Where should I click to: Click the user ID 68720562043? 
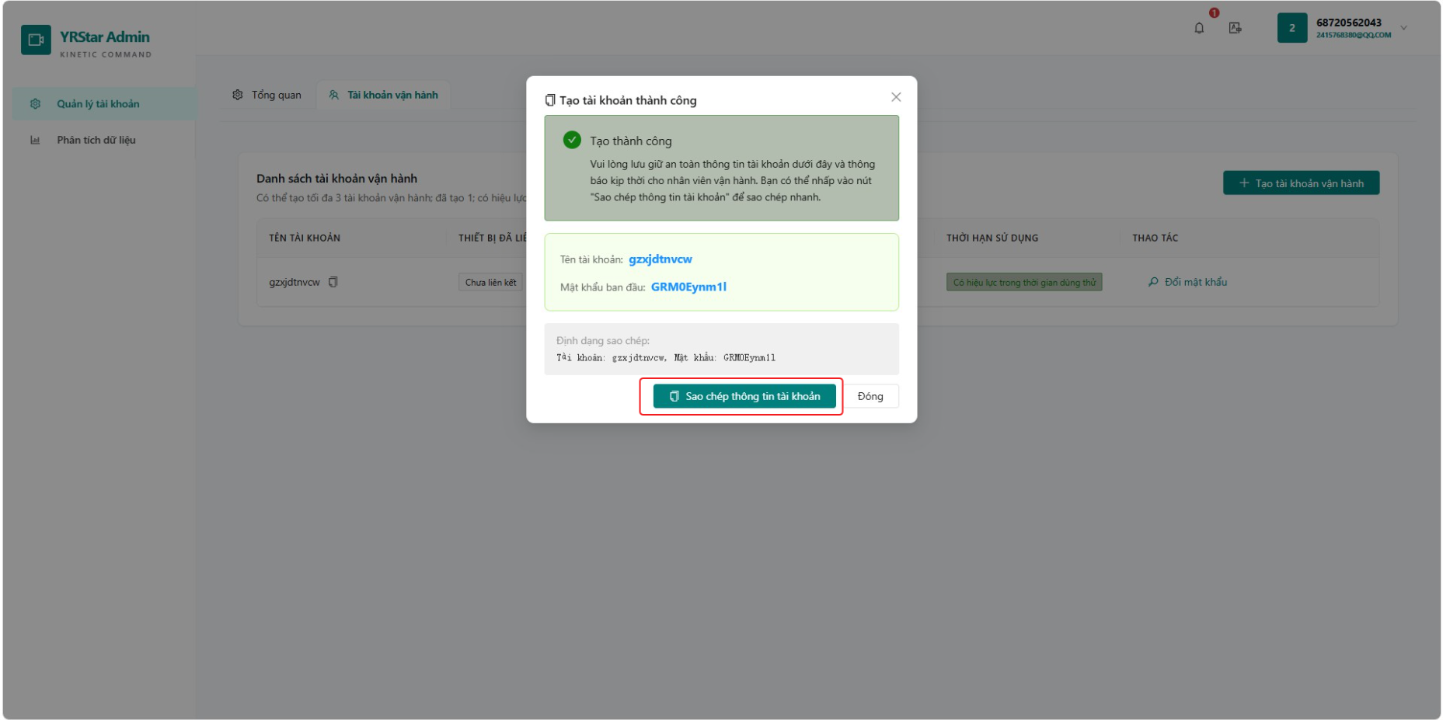[1349, 23]
